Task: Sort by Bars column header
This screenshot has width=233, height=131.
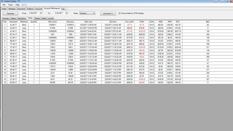Action: click(x=208, y=22)
